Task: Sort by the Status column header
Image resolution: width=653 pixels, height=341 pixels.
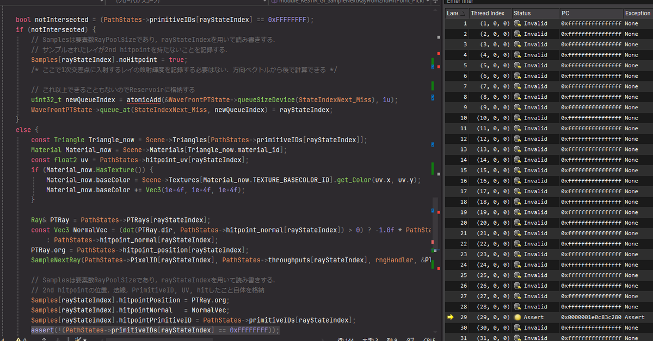Action: [x=535, y=13]
